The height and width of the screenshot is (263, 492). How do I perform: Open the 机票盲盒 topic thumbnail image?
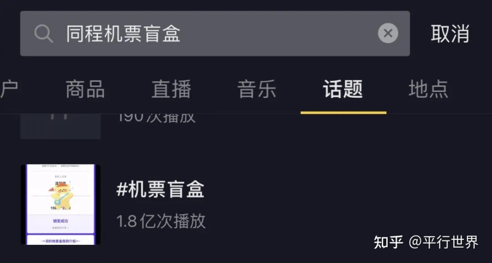[60, 204]
